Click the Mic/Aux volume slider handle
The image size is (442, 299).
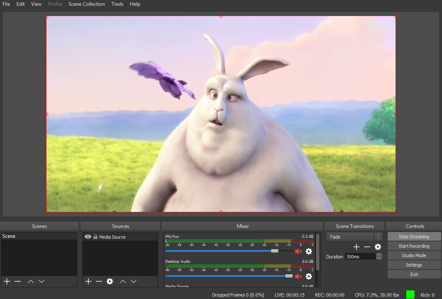point(274,251)
